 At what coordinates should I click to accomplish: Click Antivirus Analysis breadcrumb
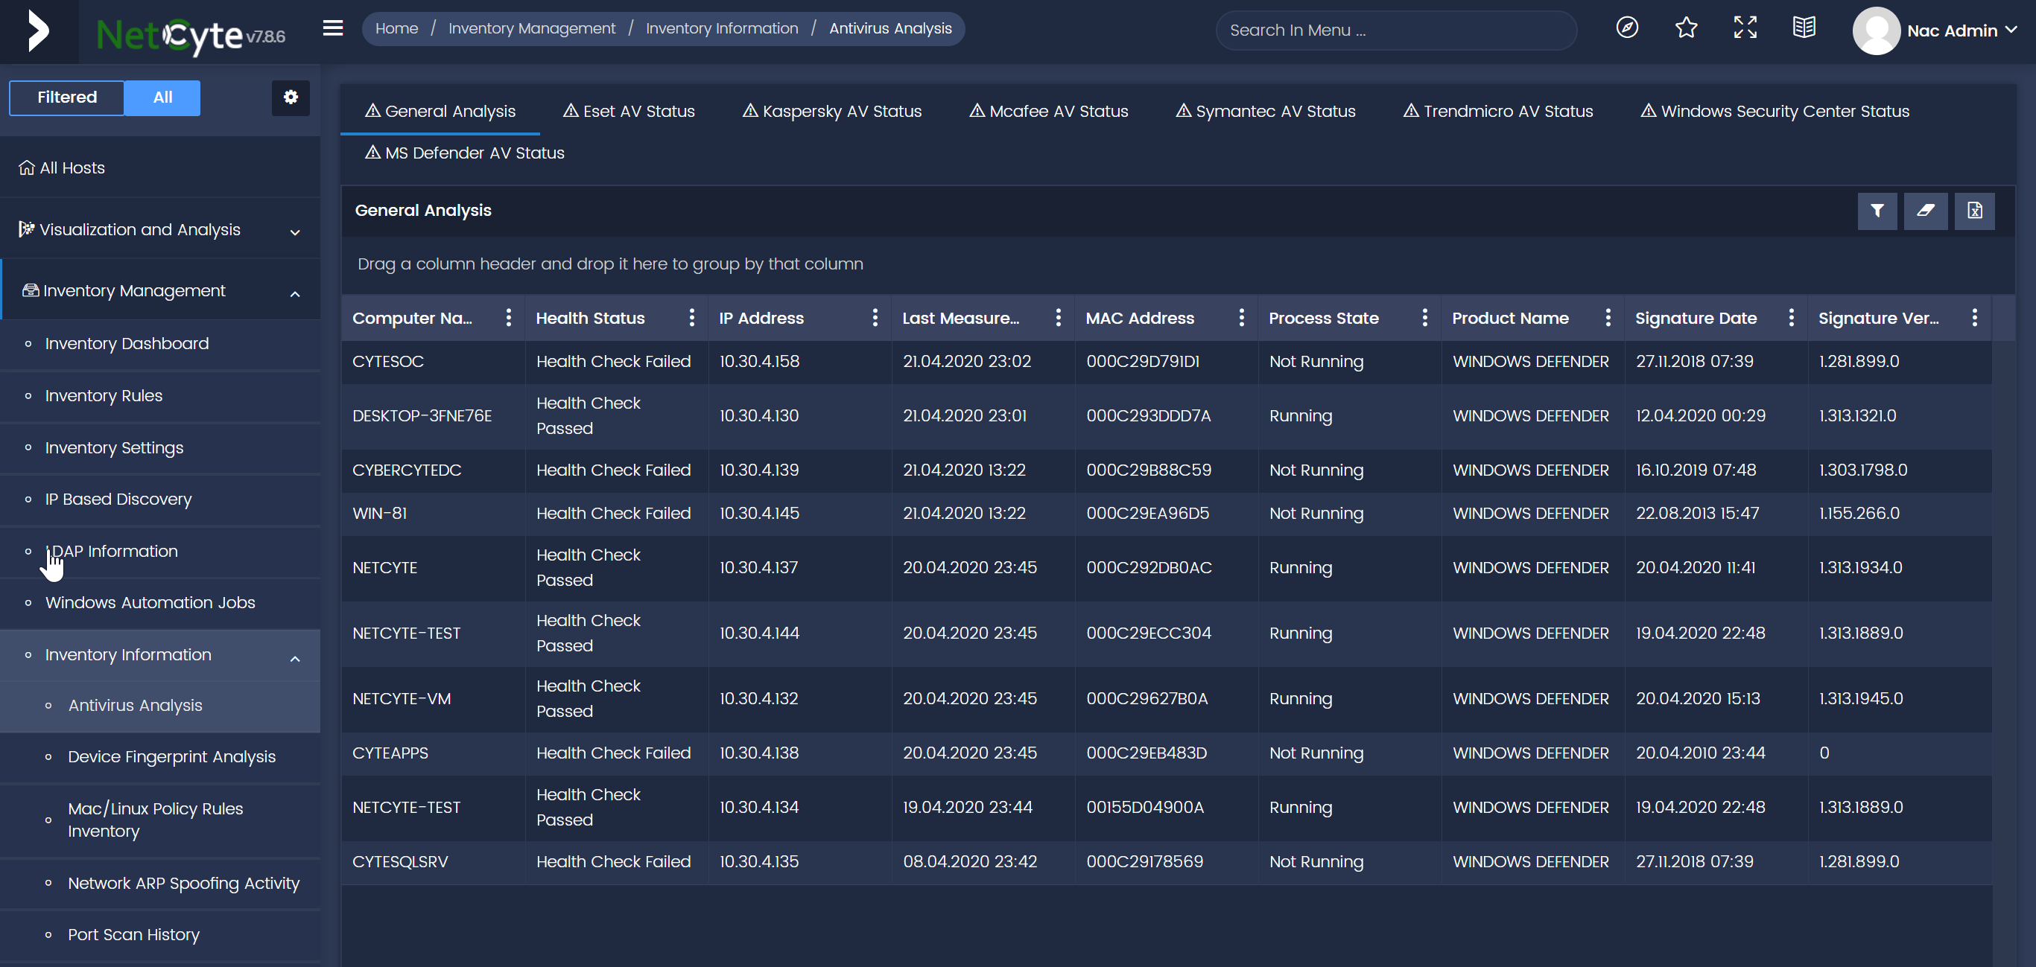[891, 28]
